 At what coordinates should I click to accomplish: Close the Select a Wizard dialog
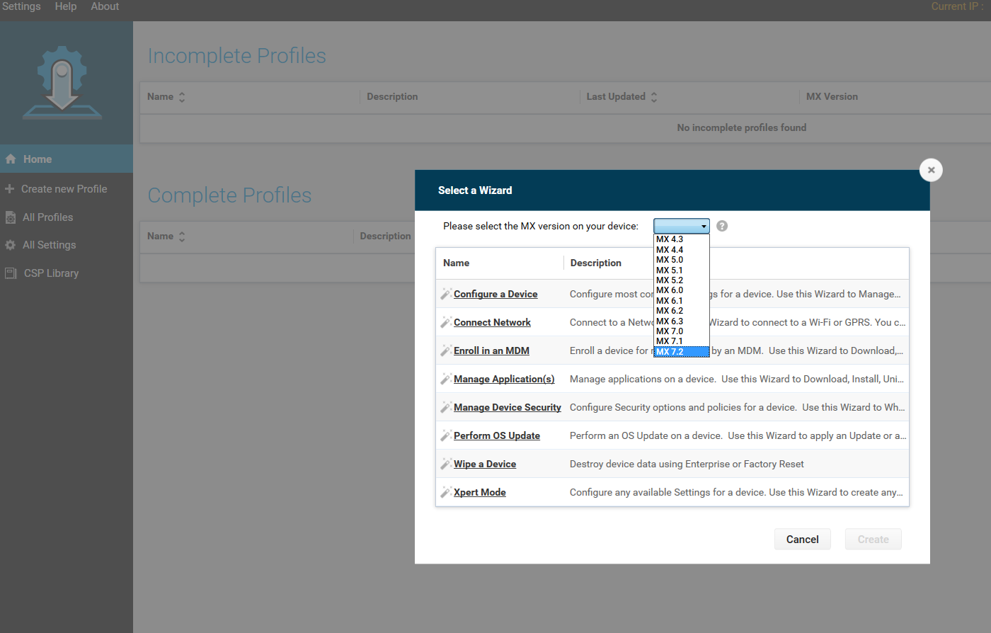point(931,170)
